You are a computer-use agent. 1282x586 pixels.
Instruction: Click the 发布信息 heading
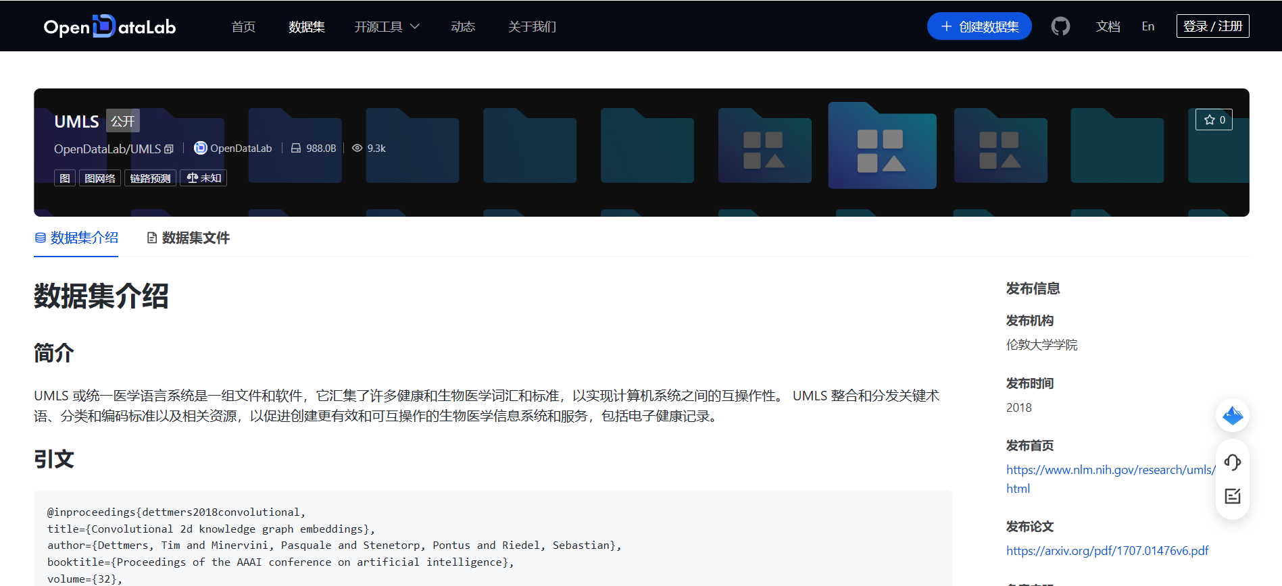point(1033,288)
